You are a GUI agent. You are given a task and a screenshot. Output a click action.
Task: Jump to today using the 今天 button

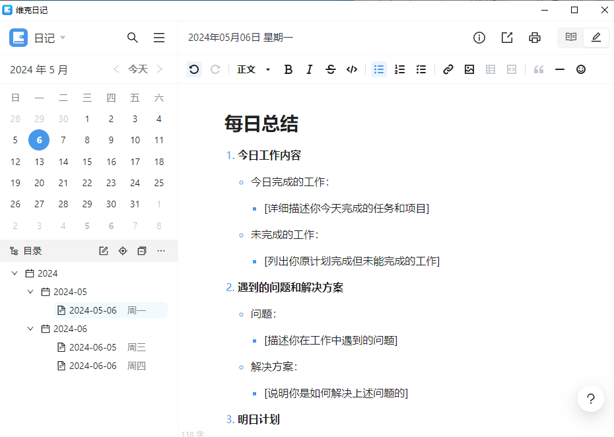coord(137,69)
